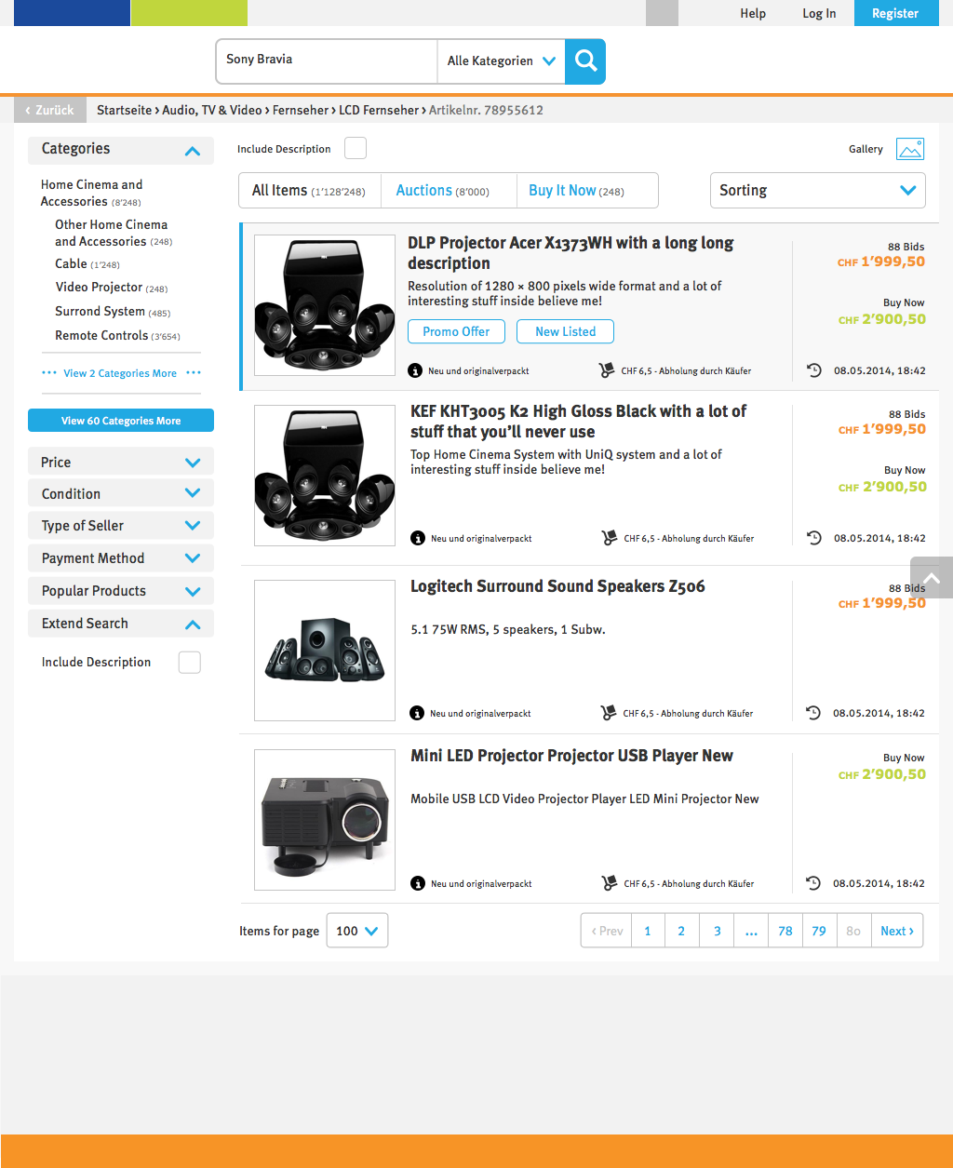Screen dimensions: 953x1168
Task: Tick the top Include Description checkbox
Action: (356, 149)
